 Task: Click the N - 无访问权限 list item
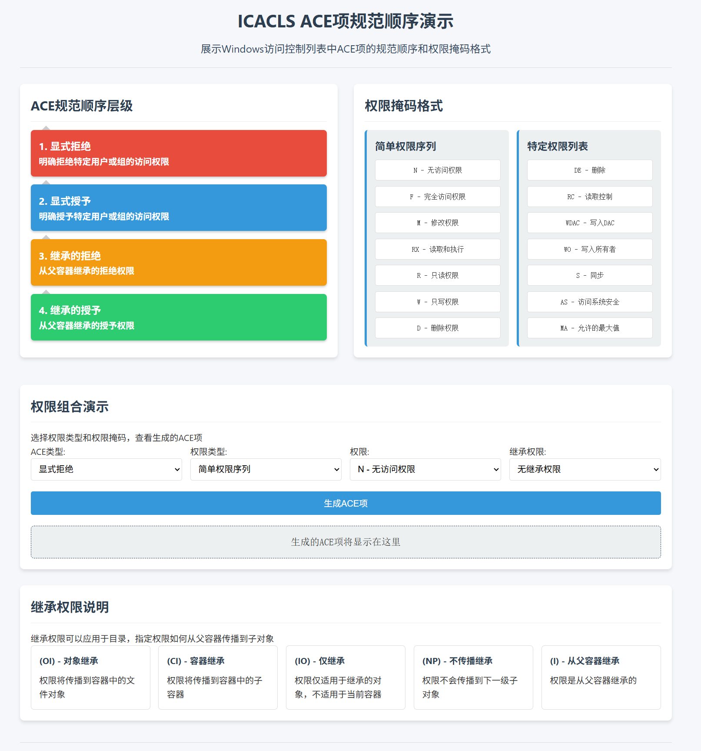tap(438, 170)
